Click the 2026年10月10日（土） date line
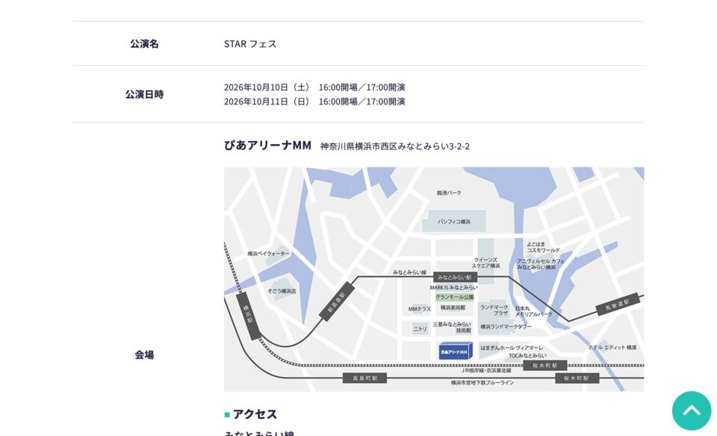Image resolution: width=717 pixels, height=436 pixels. click(314, 87)
